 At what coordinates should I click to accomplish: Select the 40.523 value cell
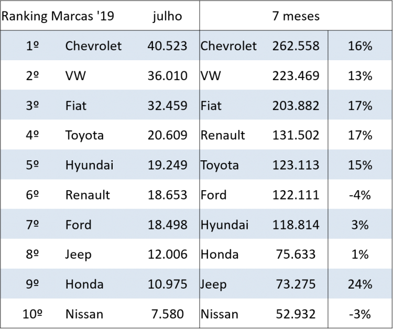tap(167, 46)
